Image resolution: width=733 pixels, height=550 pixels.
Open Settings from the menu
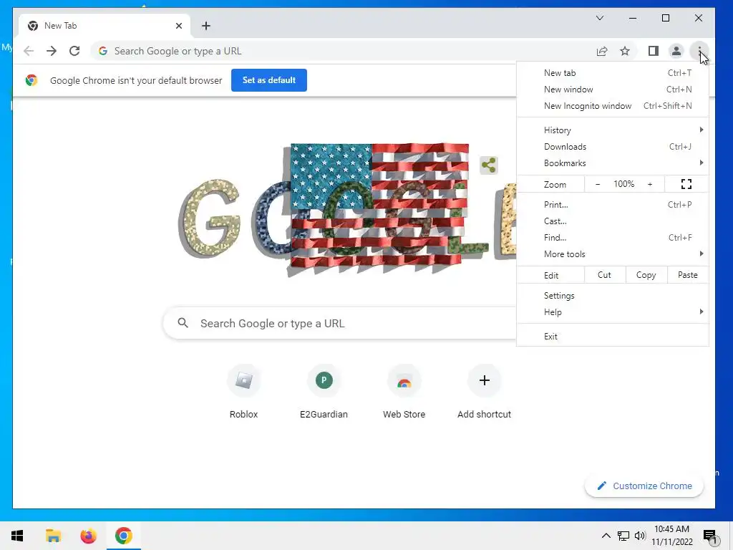613,296
